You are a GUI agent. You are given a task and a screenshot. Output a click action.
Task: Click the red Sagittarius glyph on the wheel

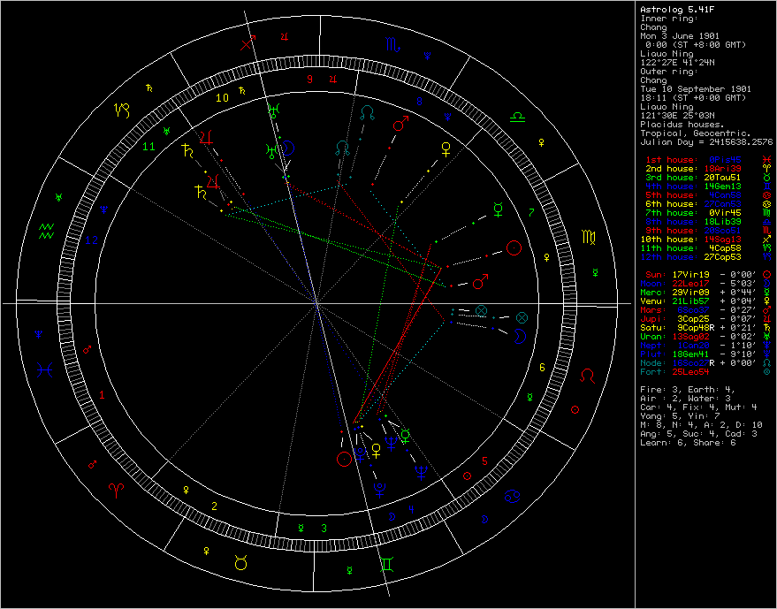tap(249, 41)
